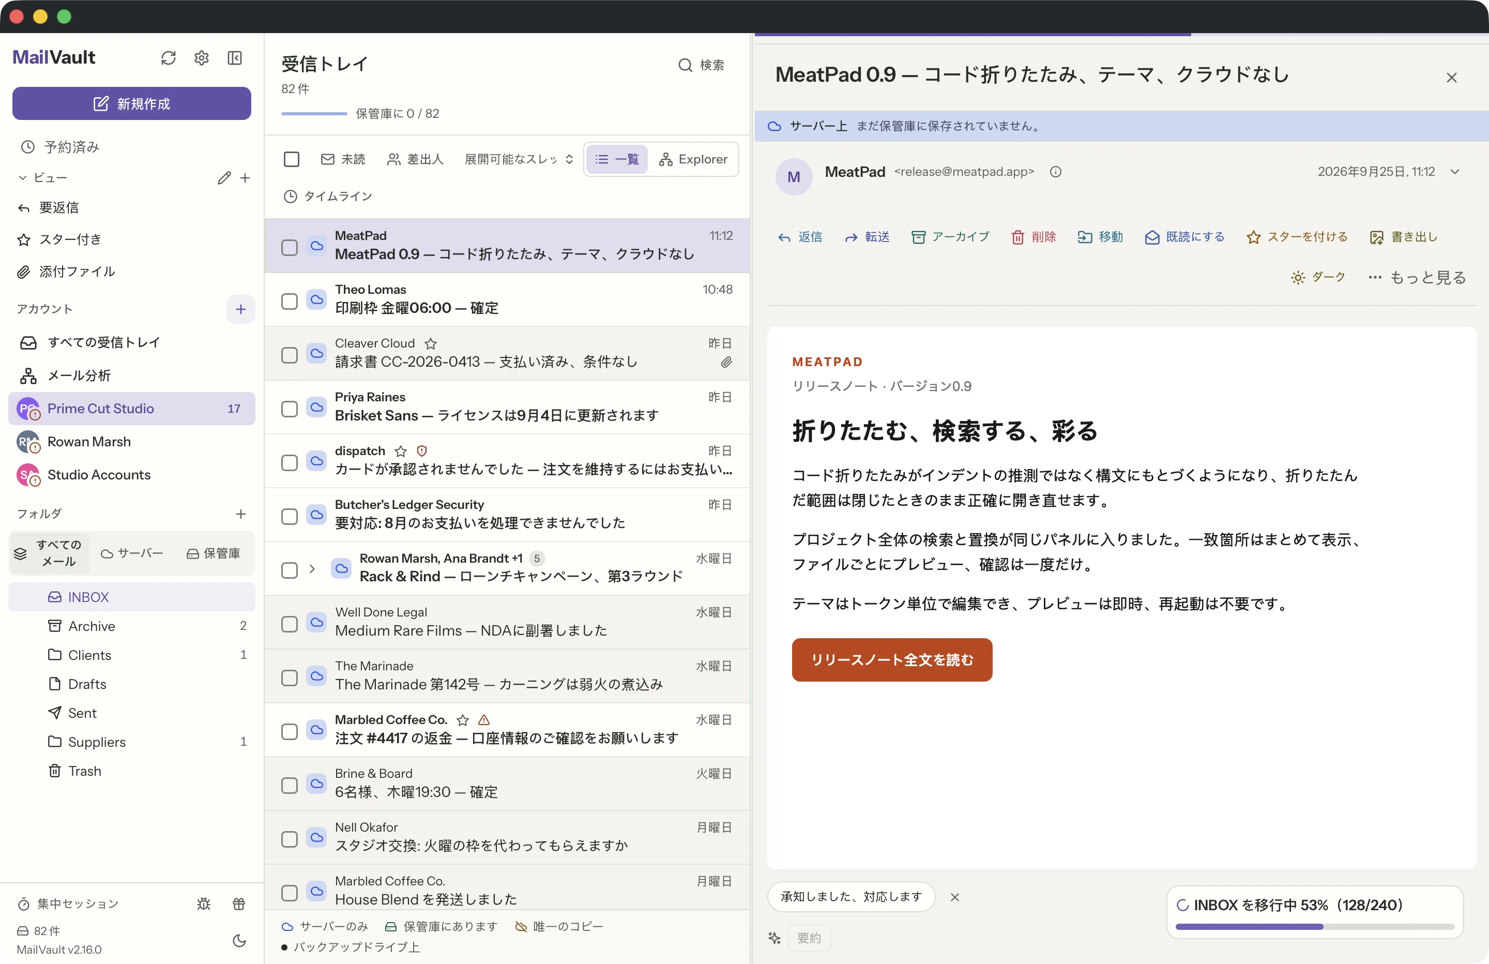Click the sync refresh icon

[169, 58]
